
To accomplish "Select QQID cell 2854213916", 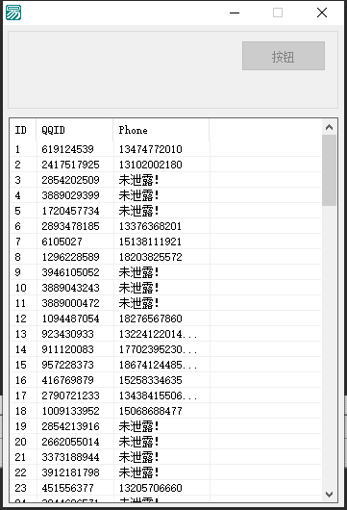I will [x=70, y=426].
